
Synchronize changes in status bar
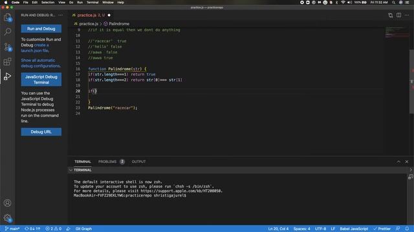[32, 229]
